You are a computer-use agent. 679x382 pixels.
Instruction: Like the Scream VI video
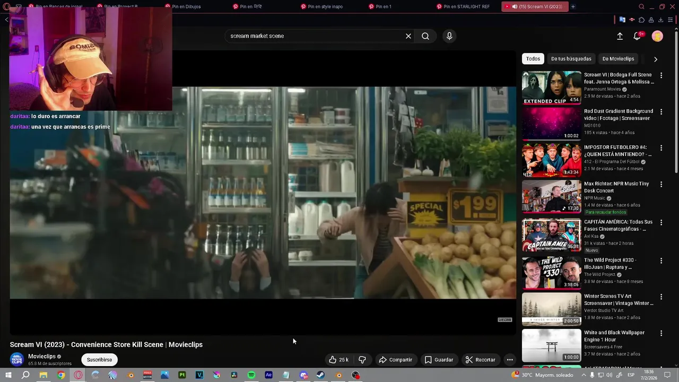click(x=338, y=360)
